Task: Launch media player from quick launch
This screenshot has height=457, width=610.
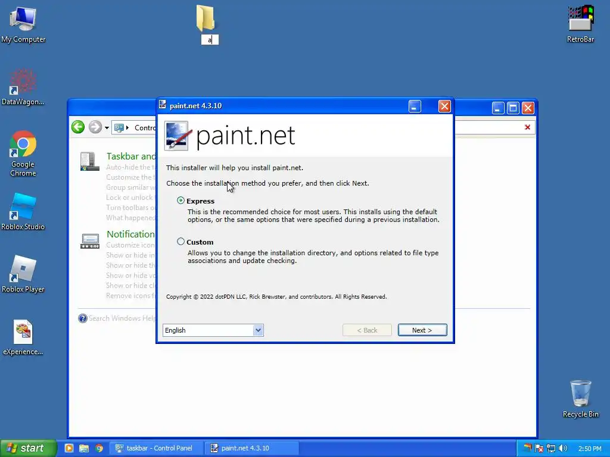Action: pos(69,448)
